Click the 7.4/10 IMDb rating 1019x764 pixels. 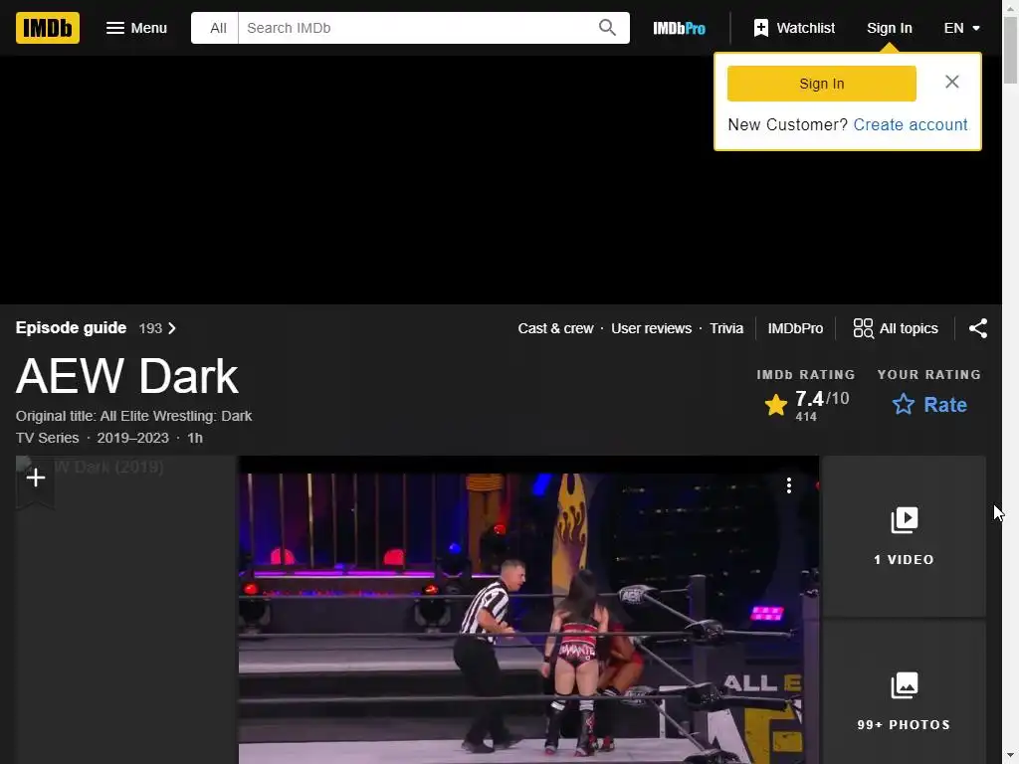[806, 405]
